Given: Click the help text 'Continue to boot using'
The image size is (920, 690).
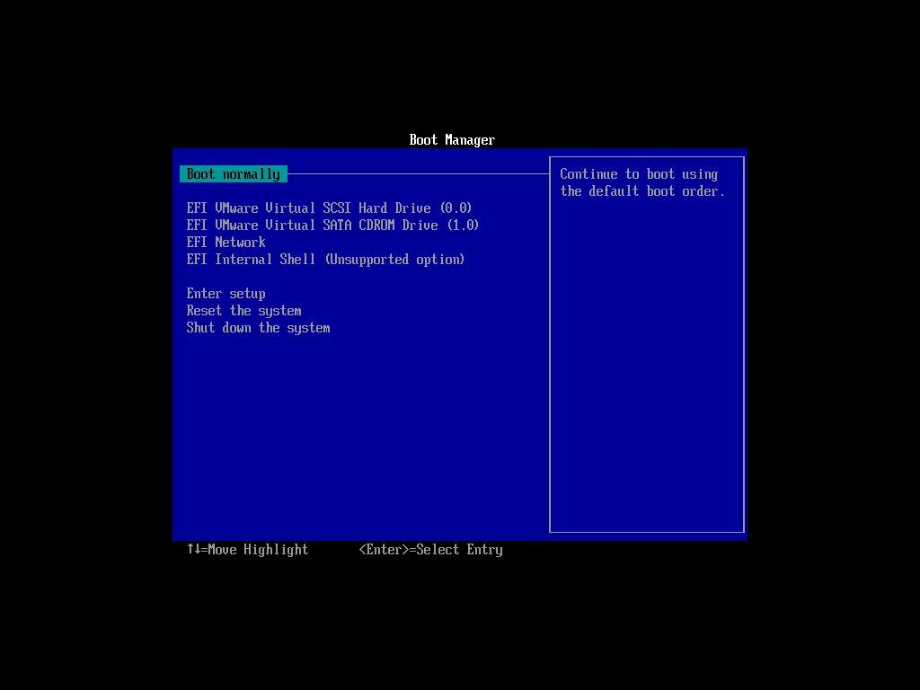Looking at the screenshot, I should click(639, 174).
